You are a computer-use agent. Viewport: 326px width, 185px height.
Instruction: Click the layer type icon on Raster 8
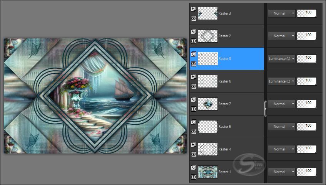[x=194, y=54]
